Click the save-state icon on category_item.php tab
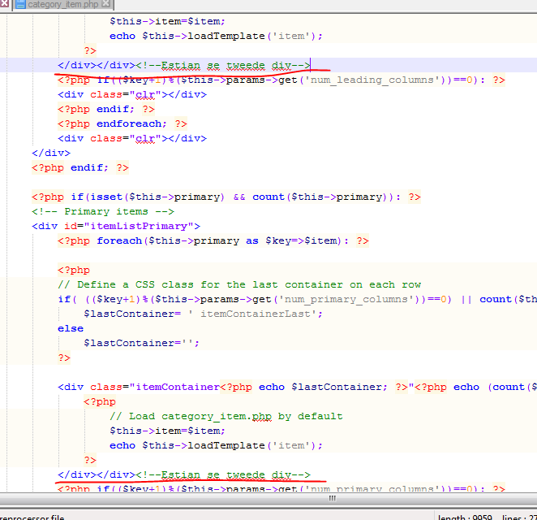The image size is (537, 520). [21, 4]
